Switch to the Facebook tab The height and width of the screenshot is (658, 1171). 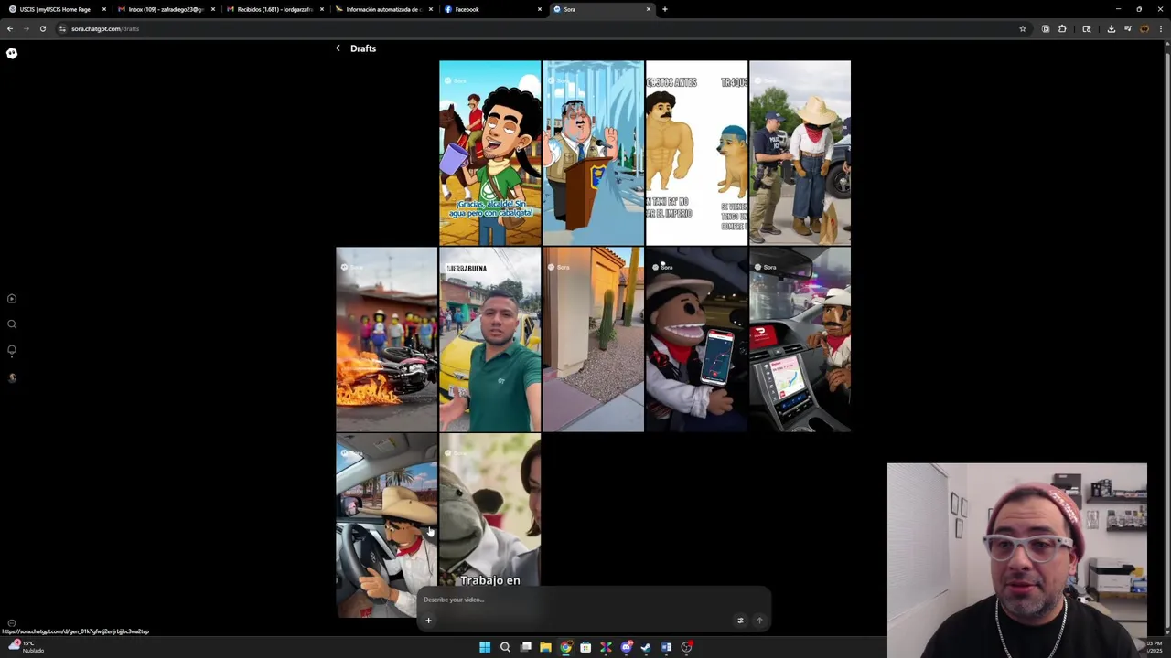click(491, 9)
